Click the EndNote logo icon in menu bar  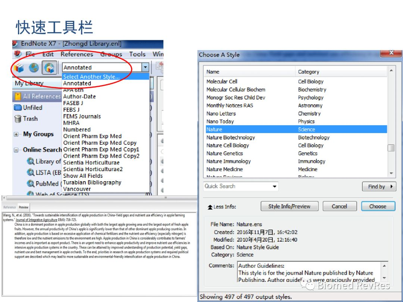coord(18,54)
